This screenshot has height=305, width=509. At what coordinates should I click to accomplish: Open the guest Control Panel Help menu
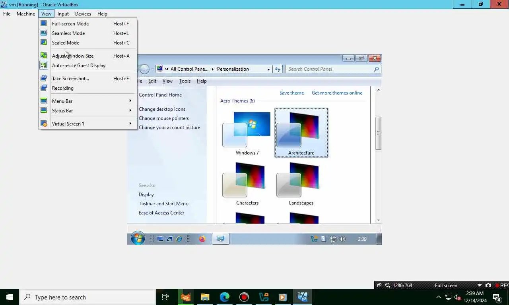202,81
